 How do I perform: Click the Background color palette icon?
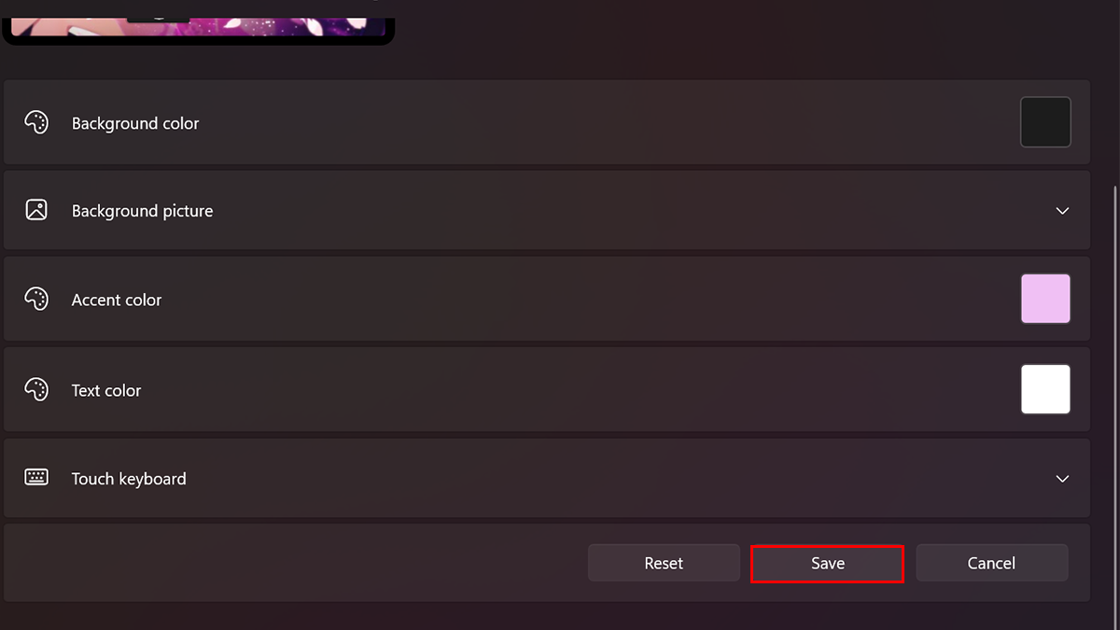pyautogui.click(x=36, y=123)
